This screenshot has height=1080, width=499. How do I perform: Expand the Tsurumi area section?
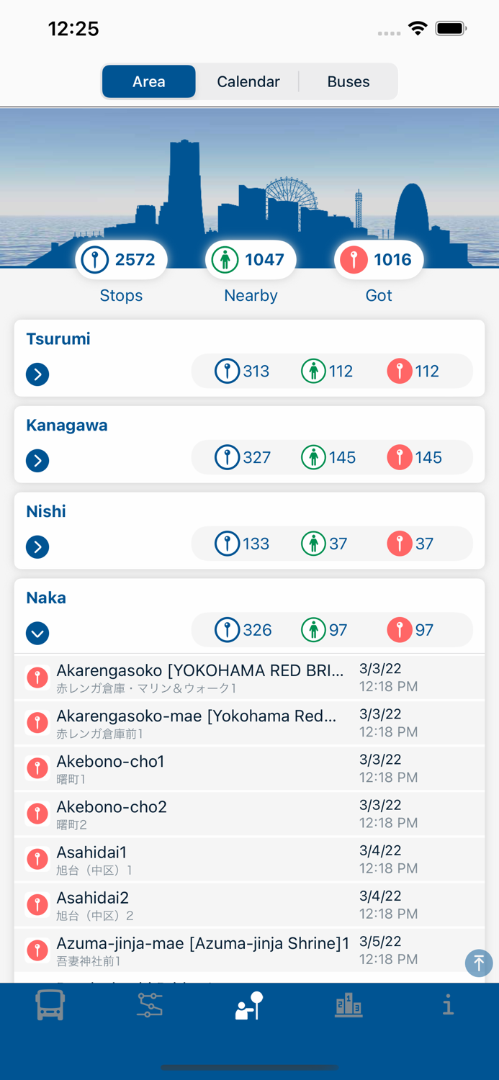pos(37,374)
